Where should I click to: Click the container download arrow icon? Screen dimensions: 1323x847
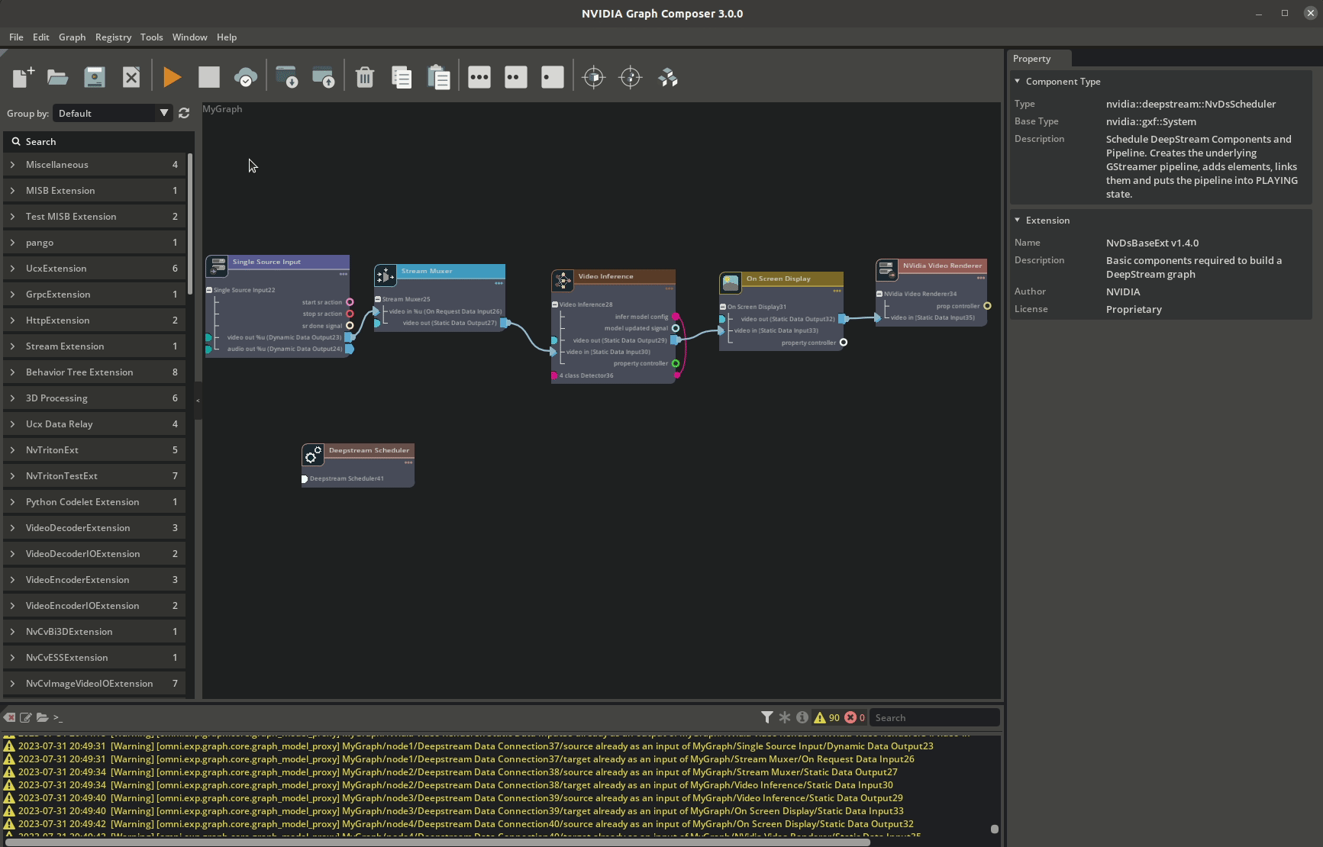[x=287, y=77]
